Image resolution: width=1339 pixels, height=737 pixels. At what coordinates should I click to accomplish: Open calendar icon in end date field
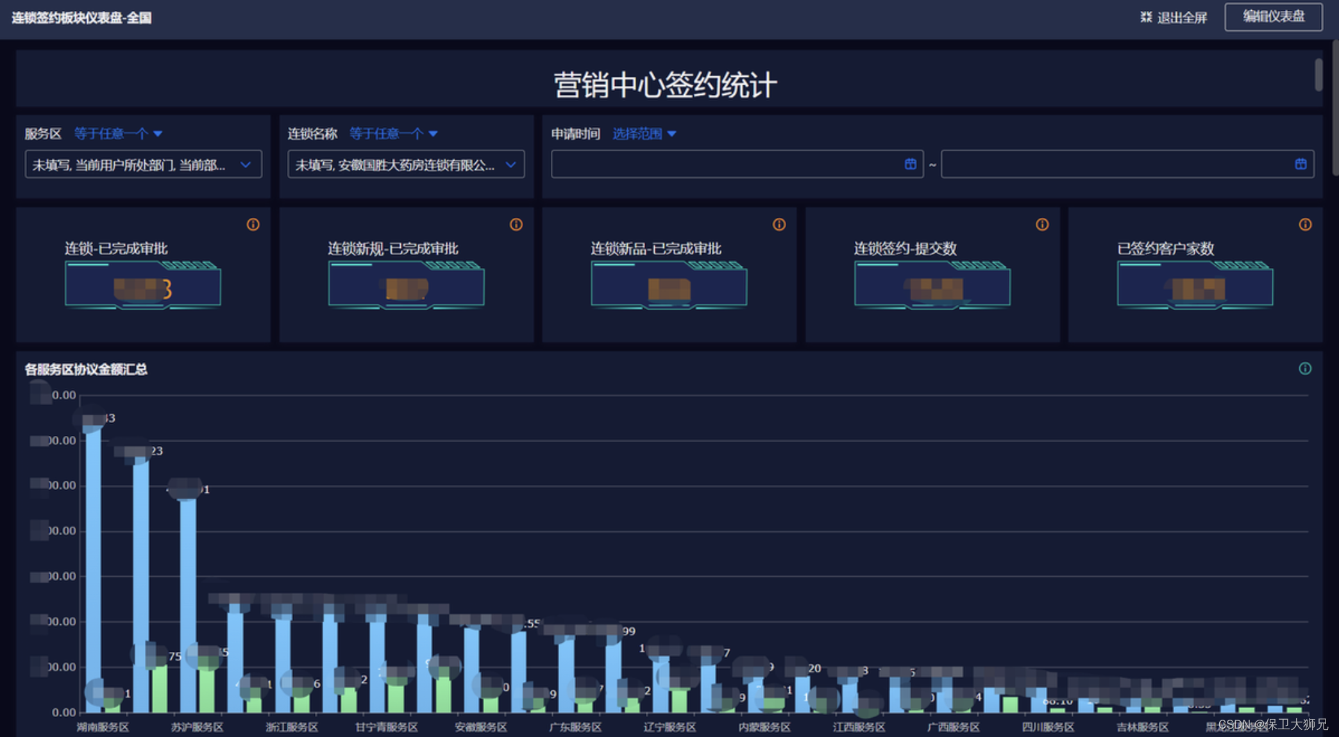tap(1301, 164)
